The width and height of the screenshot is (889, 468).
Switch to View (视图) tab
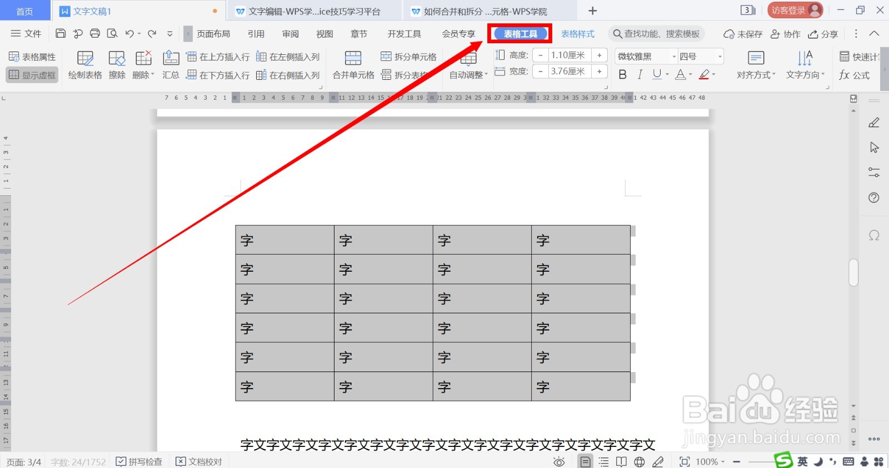click(324, 34)
